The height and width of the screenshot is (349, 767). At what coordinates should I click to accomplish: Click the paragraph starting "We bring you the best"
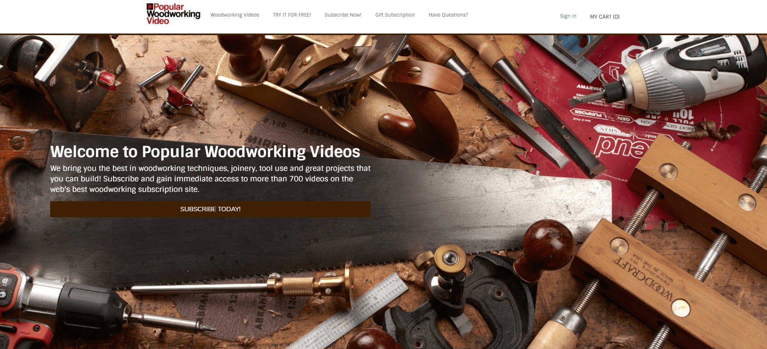pyautogui.click(x=210, y=179)
